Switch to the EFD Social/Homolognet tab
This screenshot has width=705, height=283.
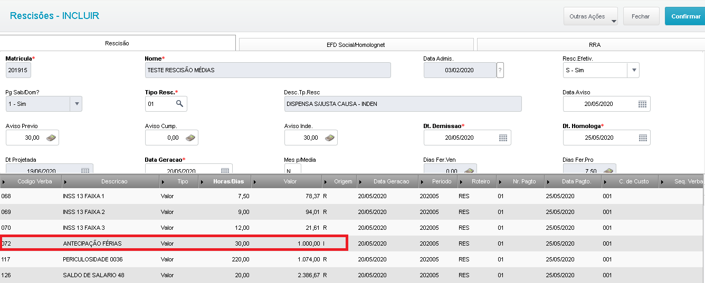(356, 45)
